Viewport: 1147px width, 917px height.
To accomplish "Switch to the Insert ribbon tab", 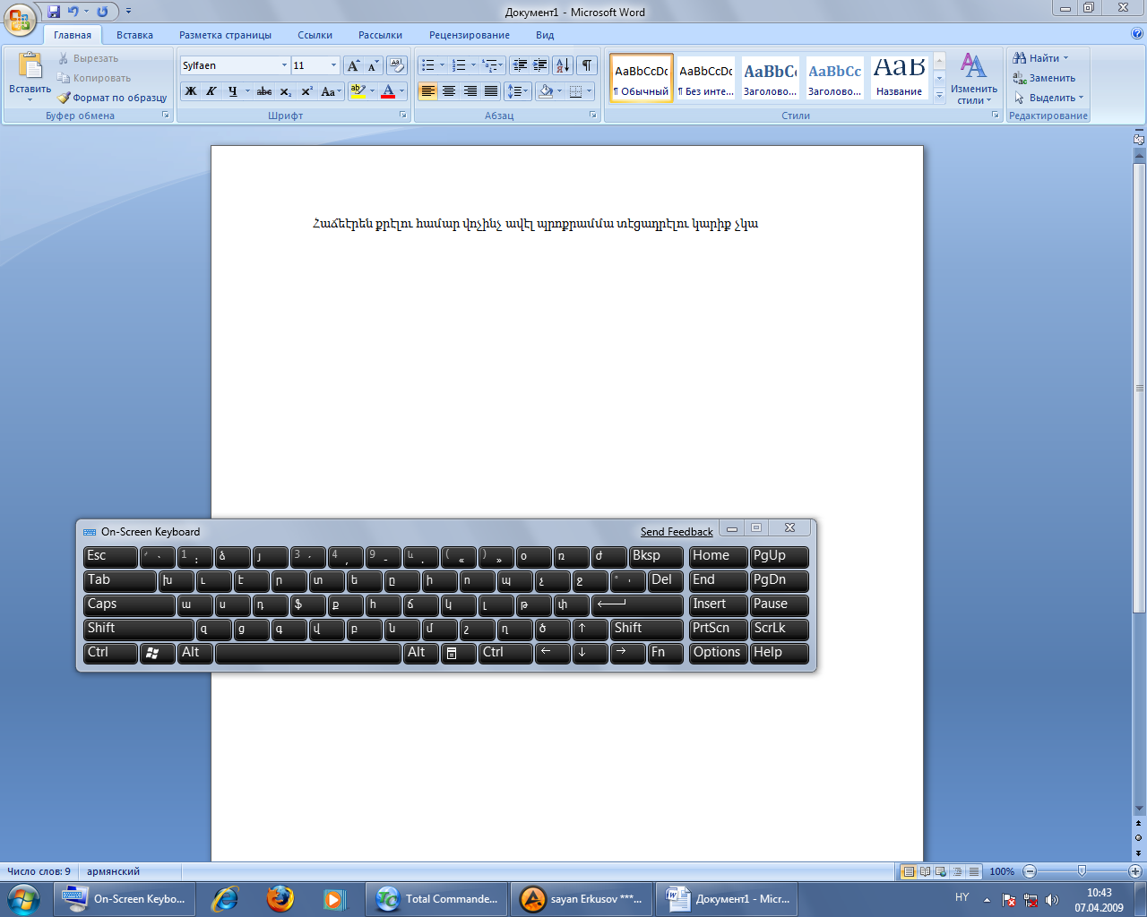I will point(134,35).
